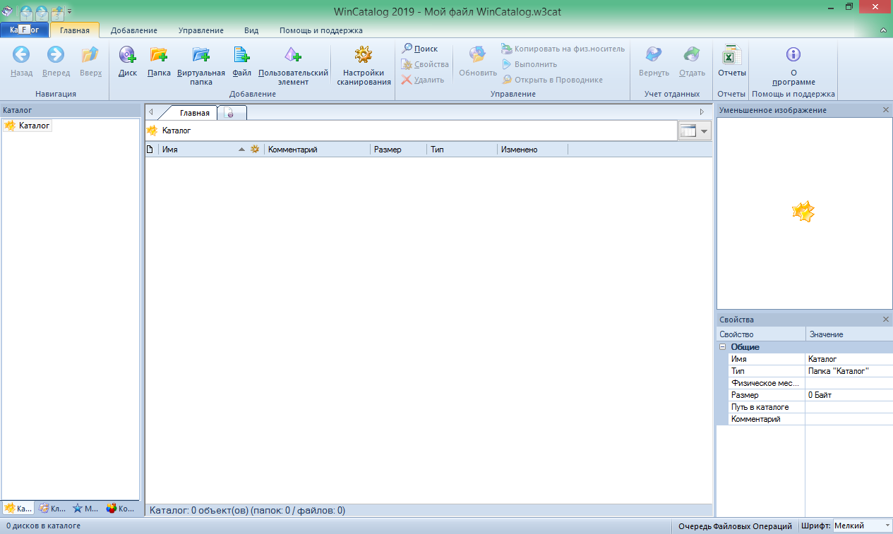893x534 pixels.
Task: Click the Поиск button
Action: click(x=419, y=48)
